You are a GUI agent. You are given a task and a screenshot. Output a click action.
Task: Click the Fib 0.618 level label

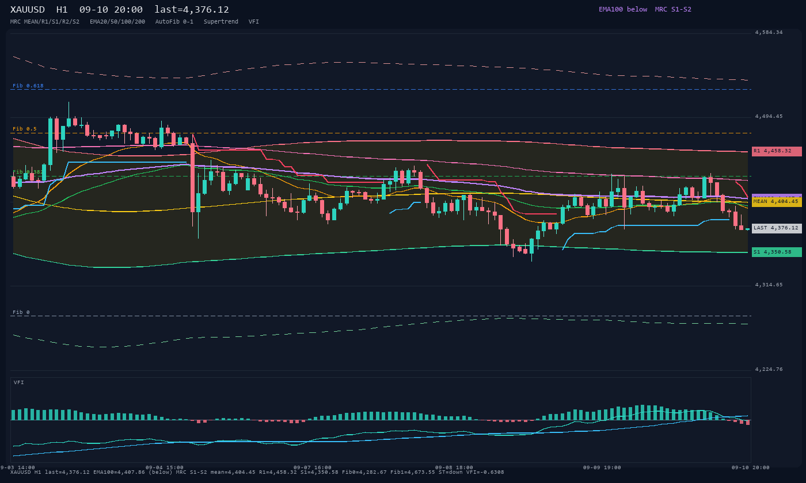pos(28,86)
